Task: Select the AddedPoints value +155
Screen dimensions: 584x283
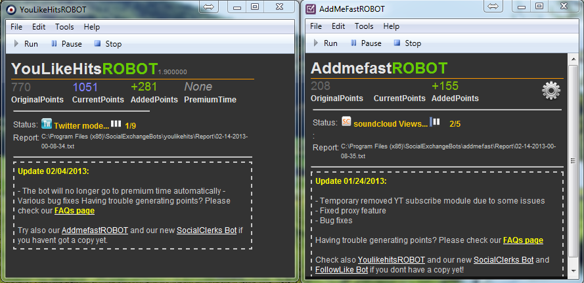Action: coord(445,85)
